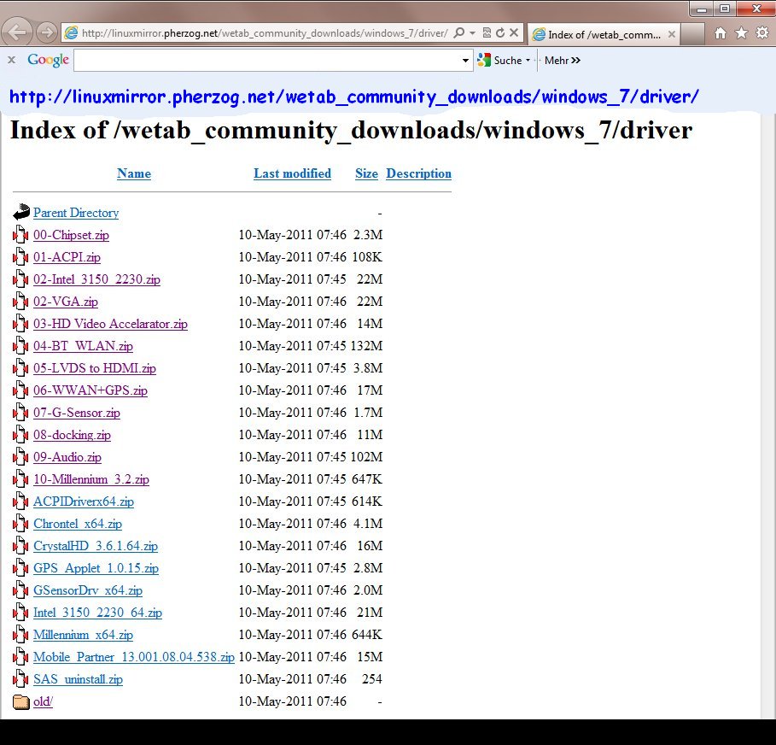
Task: Click the Suche search button
Action: (x=500, y=61)
